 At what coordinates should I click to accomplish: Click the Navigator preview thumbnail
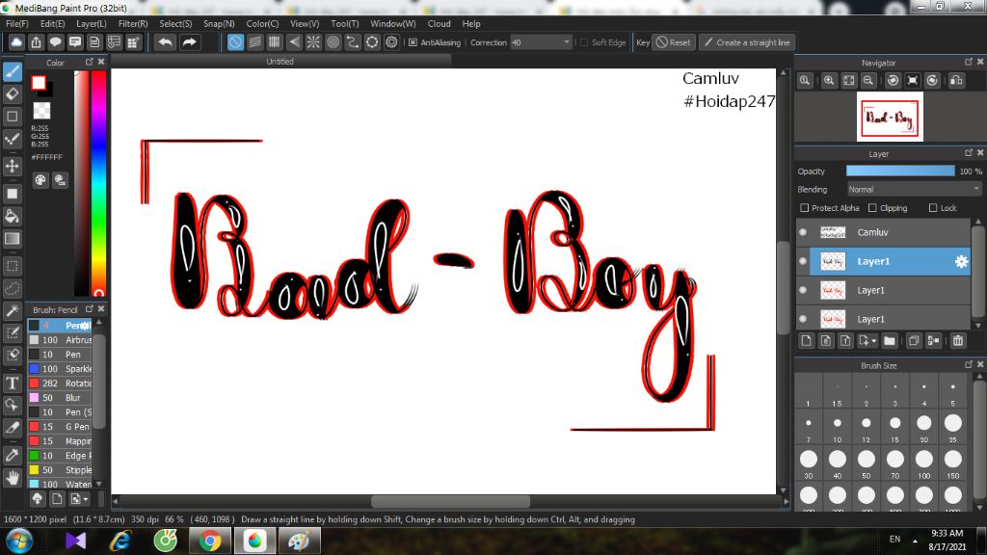click(890, 117)
